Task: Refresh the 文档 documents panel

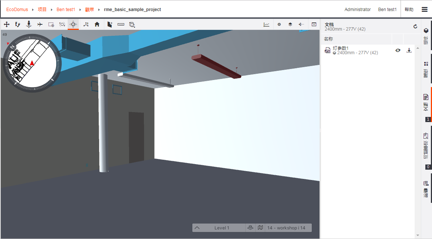Action: 415,27
